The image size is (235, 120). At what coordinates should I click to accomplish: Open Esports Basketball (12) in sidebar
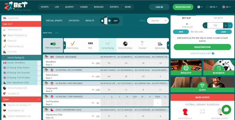point(21,116)
